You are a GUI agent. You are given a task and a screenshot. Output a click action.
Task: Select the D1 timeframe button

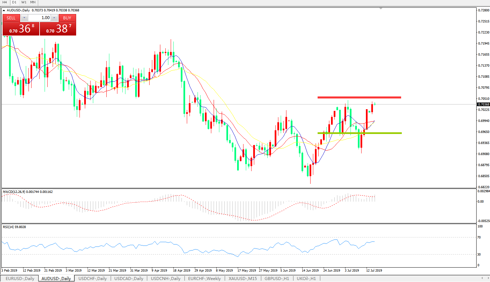14,2
